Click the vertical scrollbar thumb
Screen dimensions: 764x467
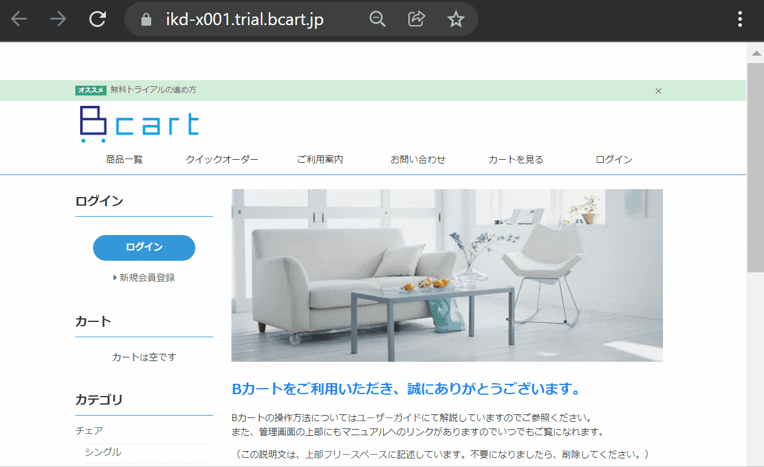pos(755,167)
